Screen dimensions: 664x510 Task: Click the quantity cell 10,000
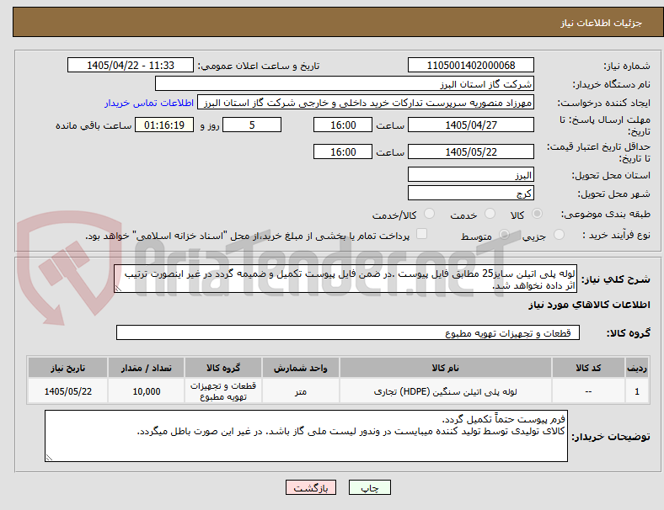tap(146, 391)
